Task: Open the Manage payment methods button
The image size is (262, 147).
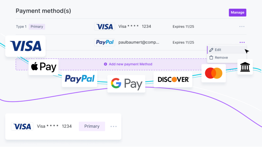Action: coord(237,12)
